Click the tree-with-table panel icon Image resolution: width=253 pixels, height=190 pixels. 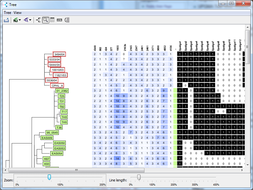(x=67, y=20)
